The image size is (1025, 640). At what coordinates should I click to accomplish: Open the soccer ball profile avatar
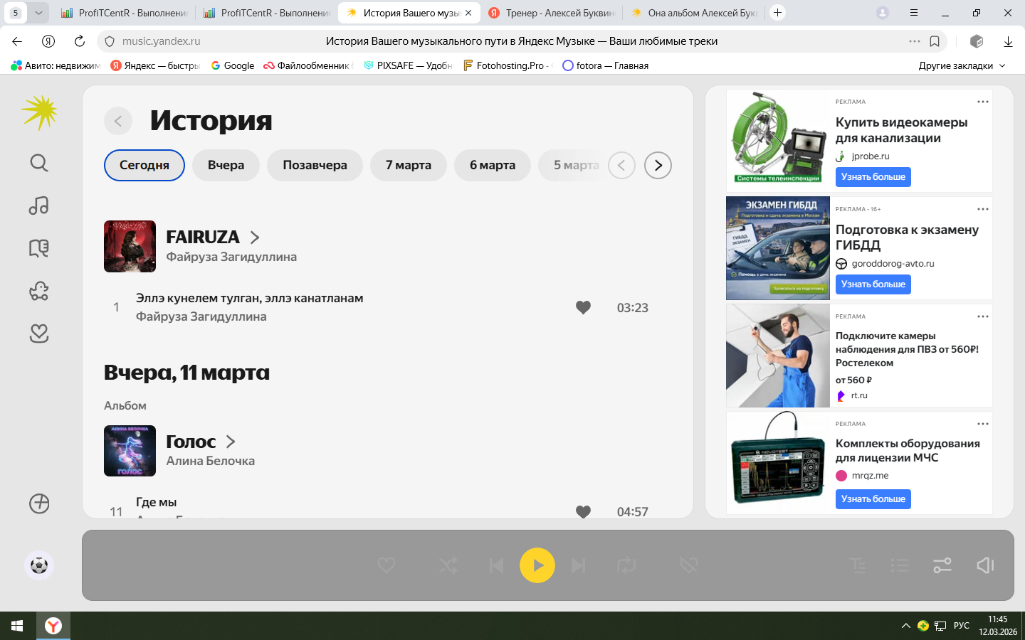[39, 565]
